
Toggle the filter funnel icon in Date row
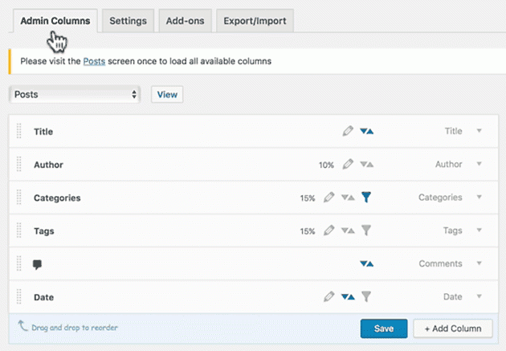pyautogui.click(x=366, y=296)
